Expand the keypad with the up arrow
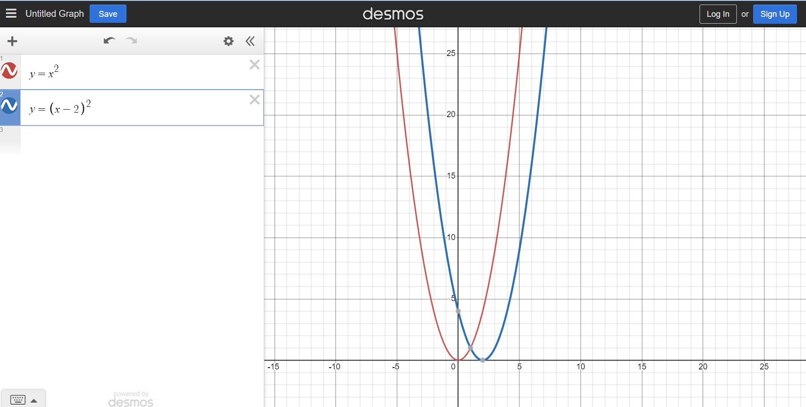This screenshot has width=806, height=407. [34, 401]
